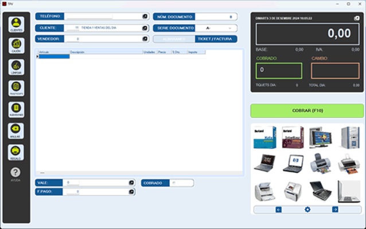Click the Unidades column header
This screenshot has width=366, height=229.
tap(150, 52)
